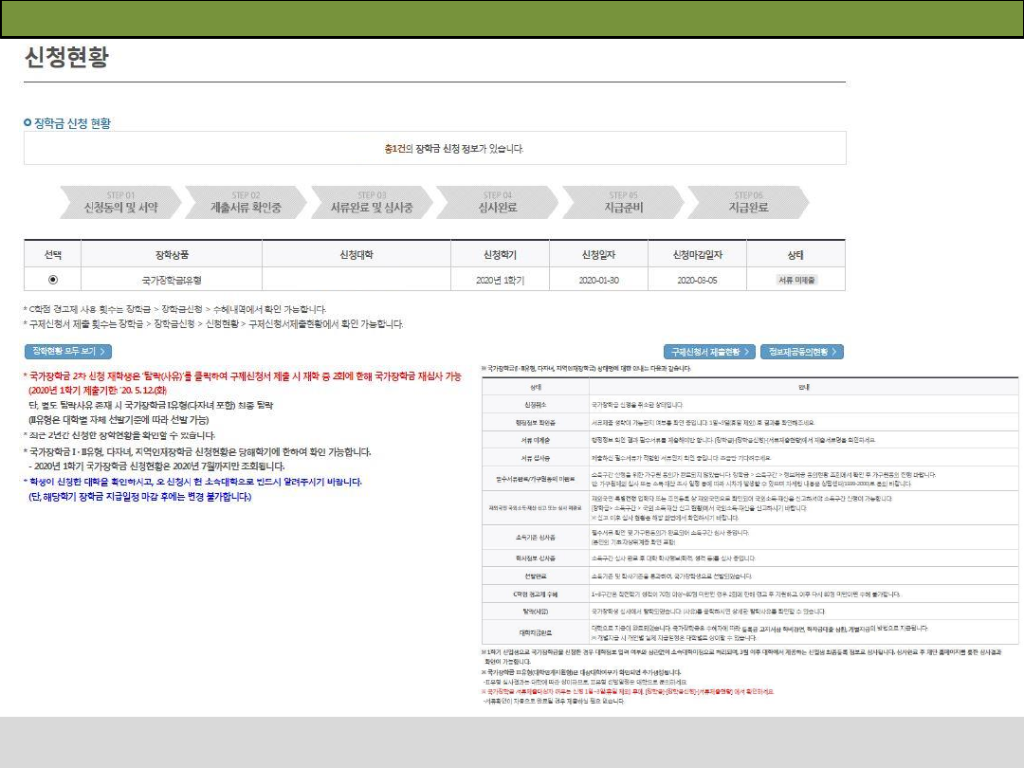Click the 장학현황 모두 보기 button
Viewport: 1024px width, 768px height.
pos(67,352)
